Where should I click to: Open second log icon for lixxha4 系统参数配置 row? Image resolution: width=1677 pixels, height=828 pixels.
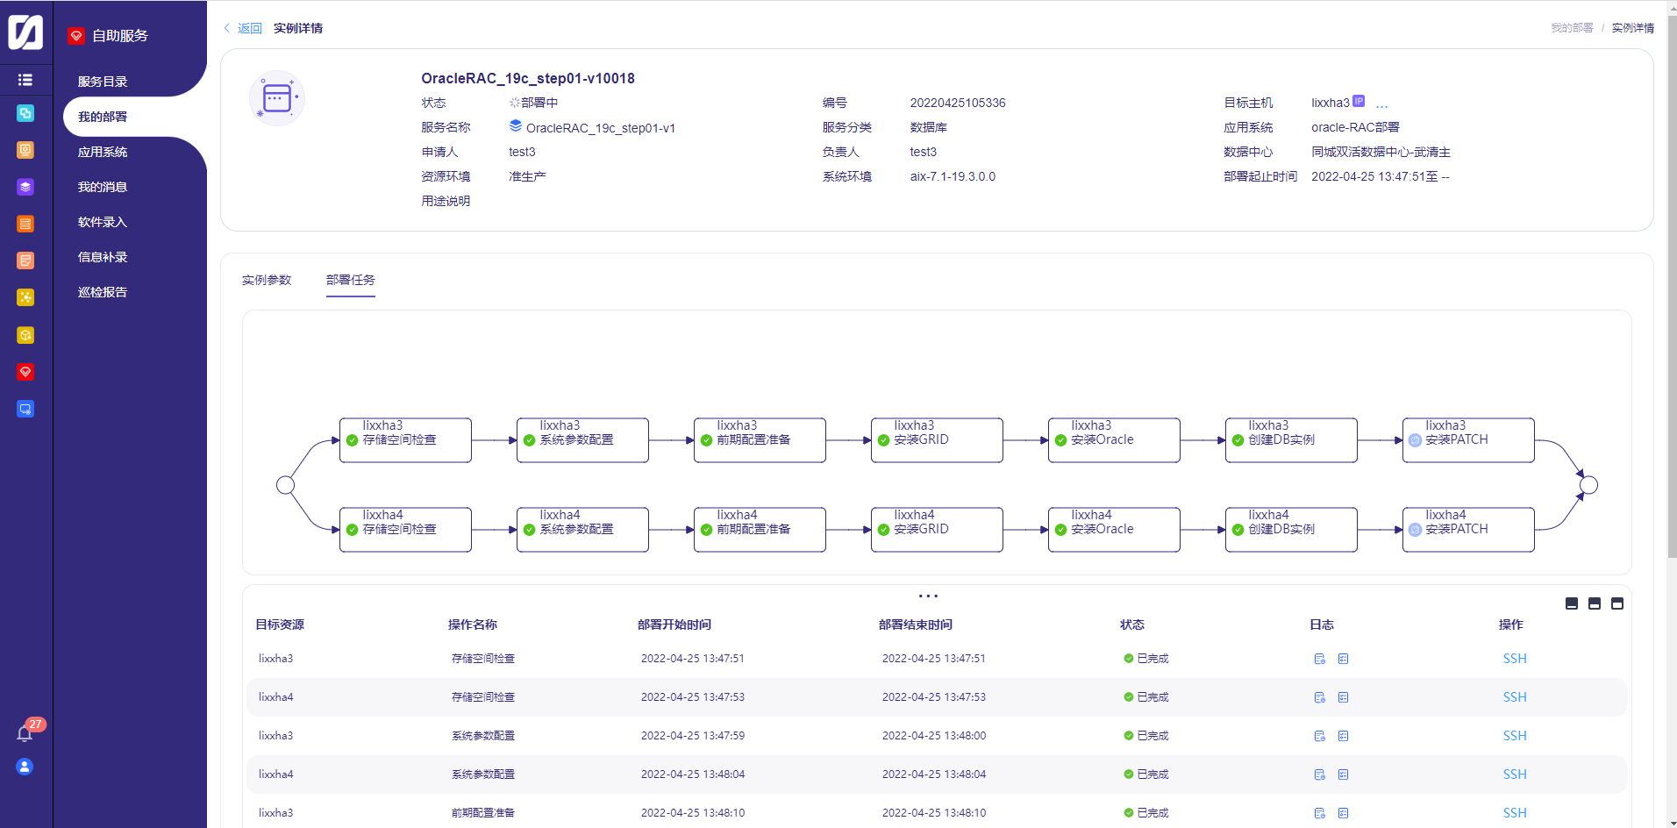(1343, 774)
